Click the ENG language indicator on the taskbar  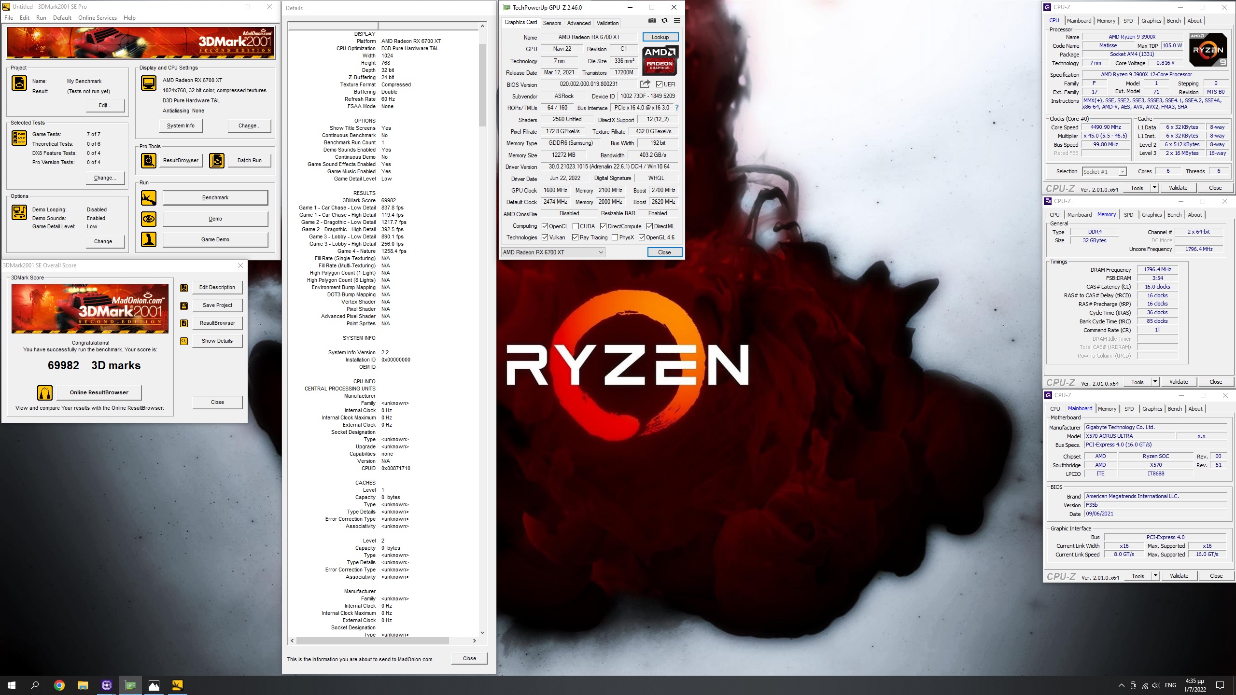(x=1170, y=685)
